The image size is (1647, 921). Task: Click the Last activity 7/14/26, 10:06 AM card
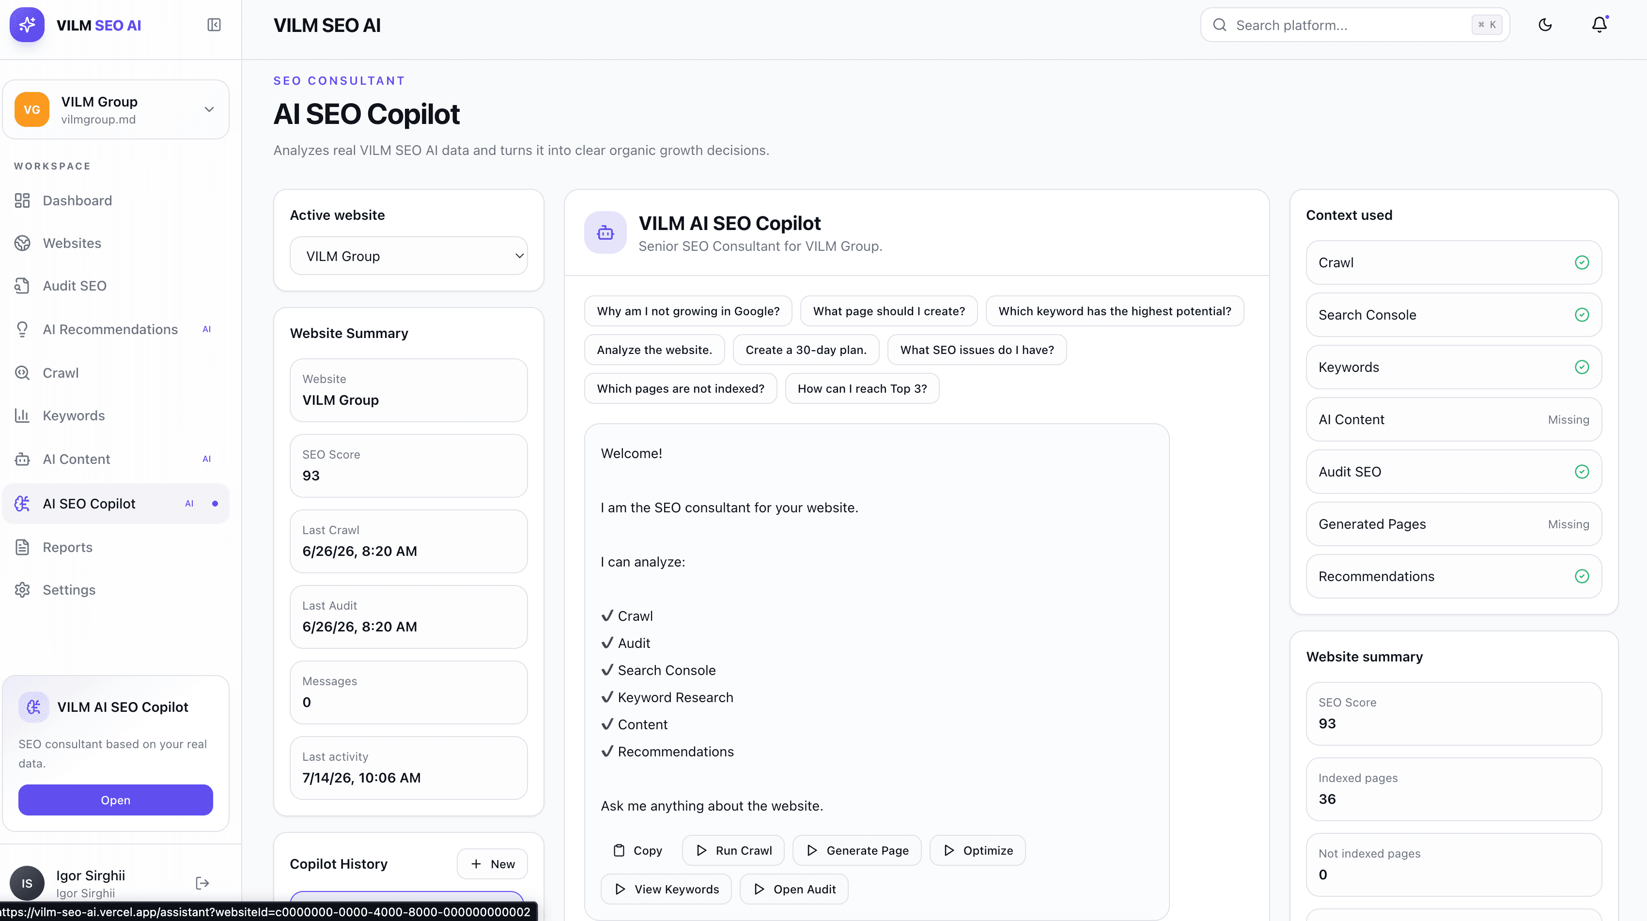[x=408, y=768]
